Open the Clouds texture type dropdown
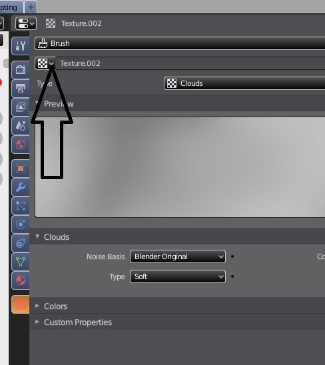 coord(244,83)
